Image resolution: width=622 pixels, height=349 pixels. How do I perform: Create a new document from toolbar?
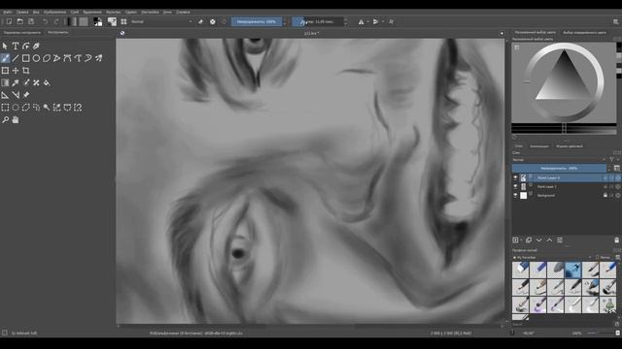[x=9, y=21]
